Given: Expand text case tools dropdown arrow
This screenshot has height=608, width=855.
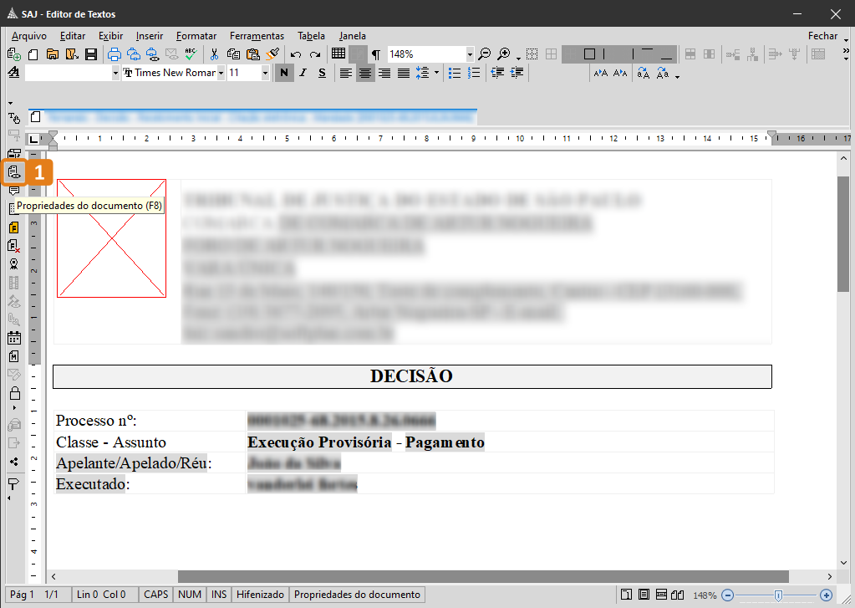Looking at the screenshot, I should point(677,77).
